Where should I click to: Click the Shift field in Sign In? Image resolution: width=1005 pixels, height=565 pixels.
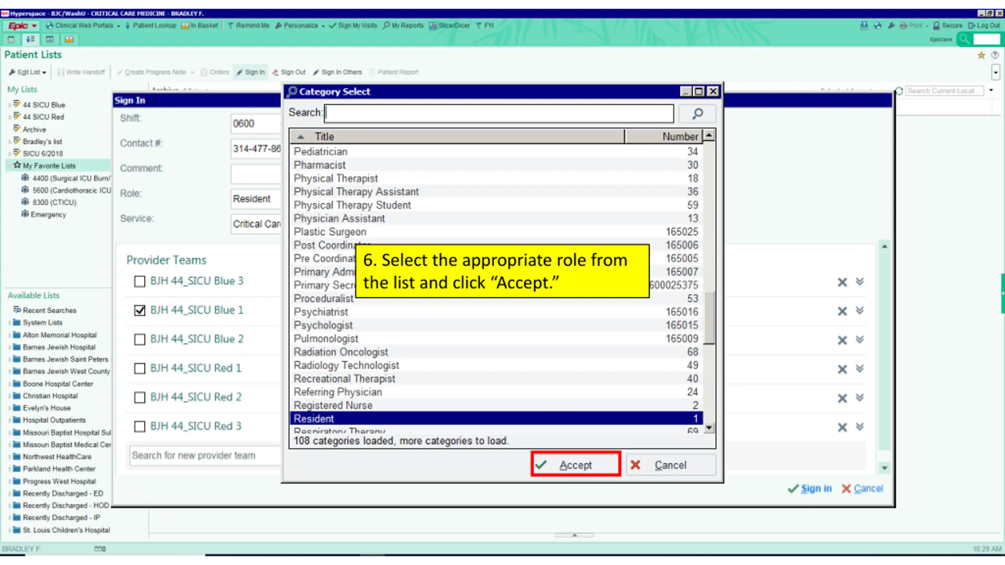coord(256,124)
